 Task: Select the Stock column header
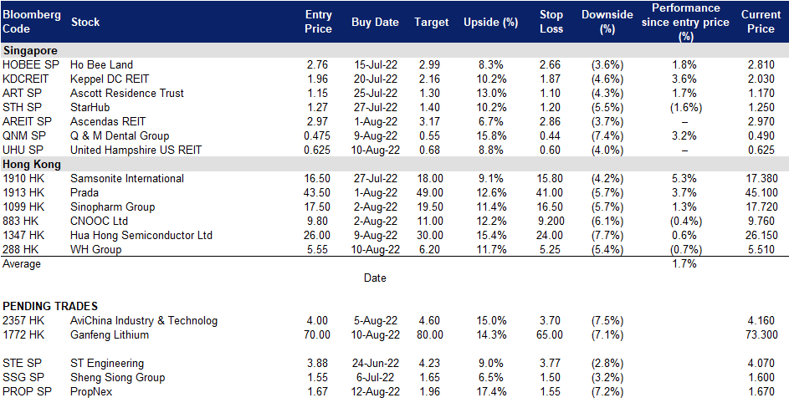pyautogui.click(x=85, y=22)
